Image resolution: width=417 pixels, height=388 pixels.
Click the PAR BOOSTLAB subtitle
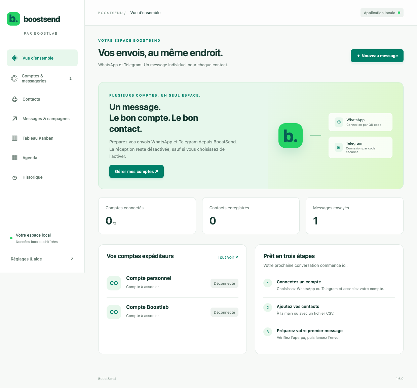click(x=41, y=34)
